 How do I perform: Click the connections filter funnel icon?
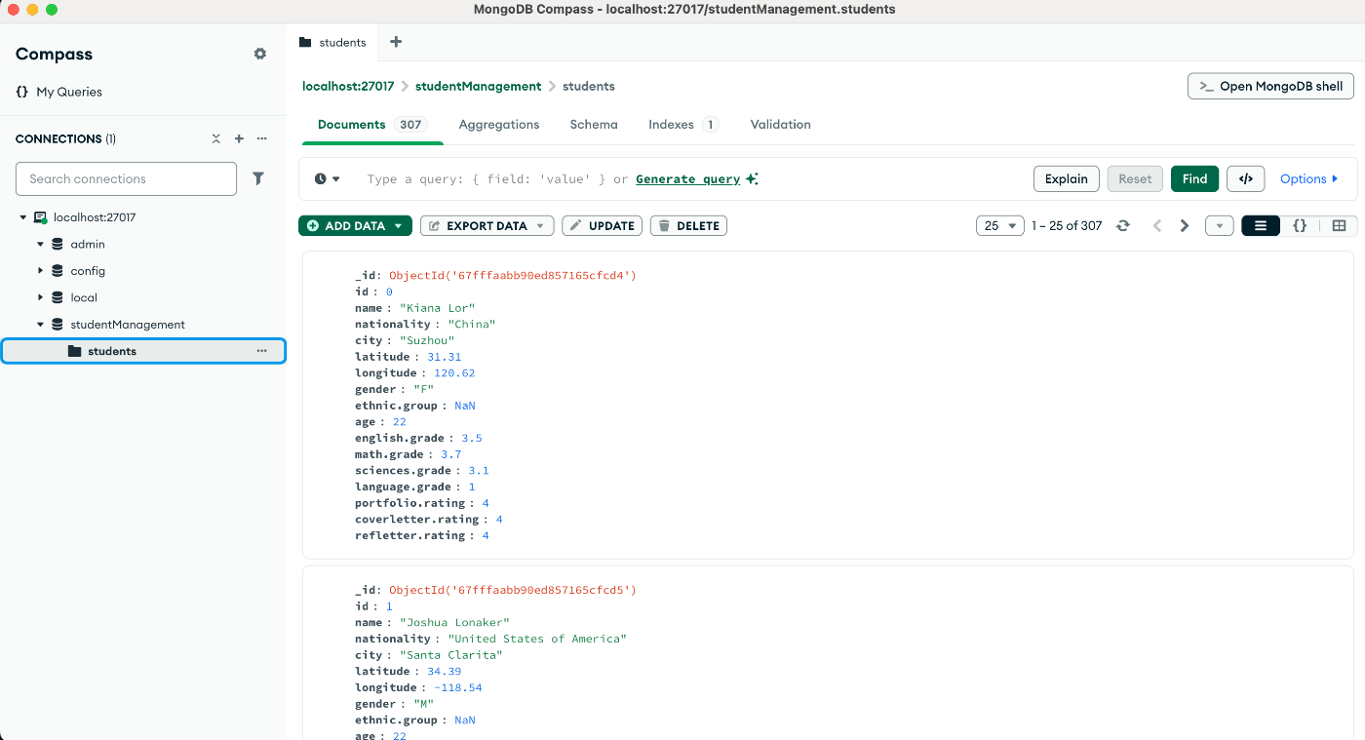pyautogui.click(x=258, y=178)
